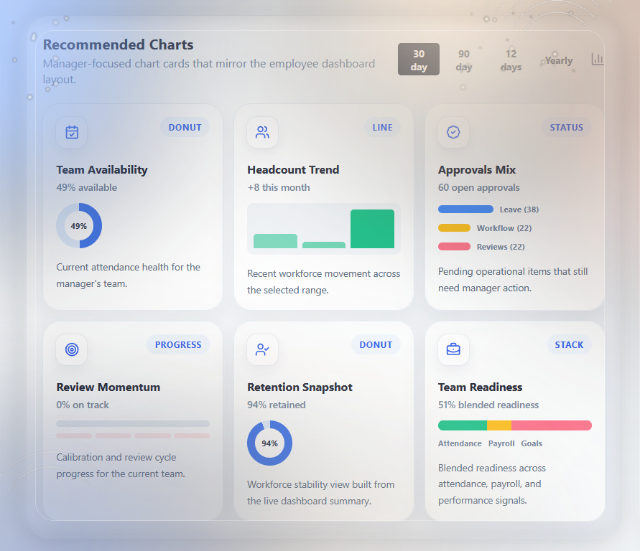Click the '+8 this month' text
This screenshot has height=551, width=640.
click(x=279, y=187)
